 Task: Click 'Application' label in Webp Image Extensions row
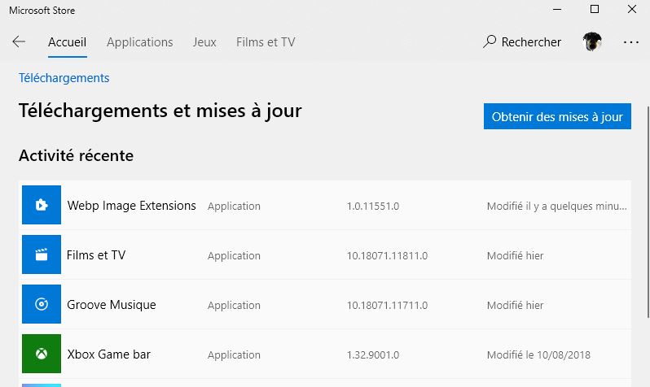tap(235, 207)
